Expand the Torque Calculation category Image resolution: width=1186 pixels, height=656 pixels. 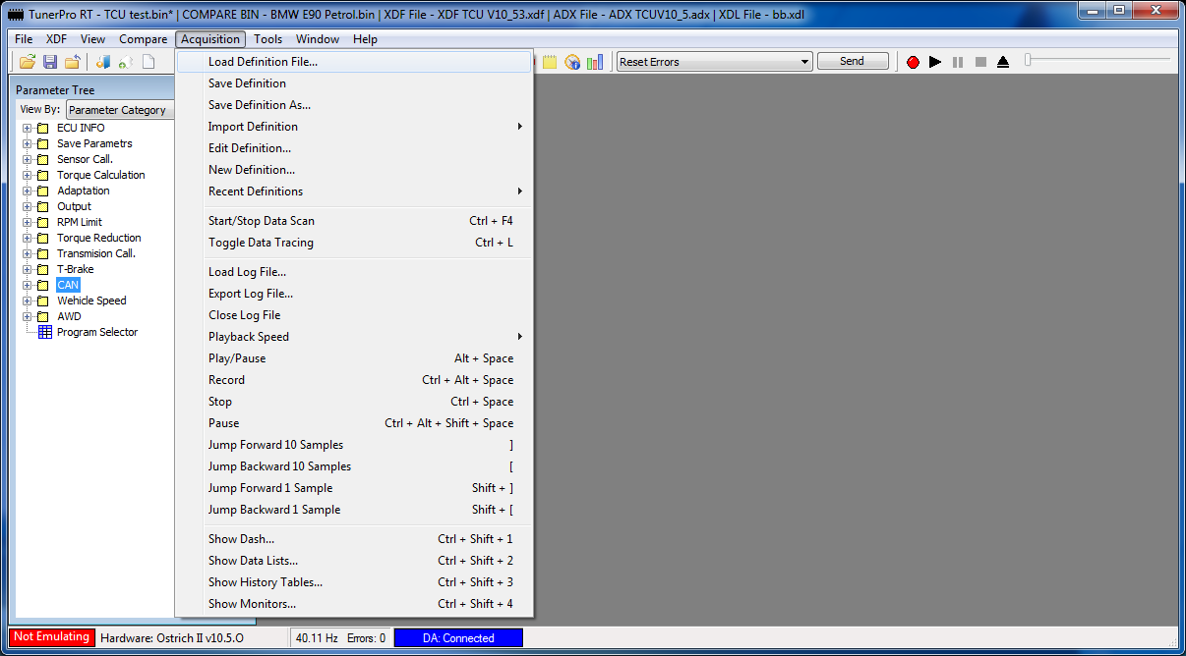(28, 175)
